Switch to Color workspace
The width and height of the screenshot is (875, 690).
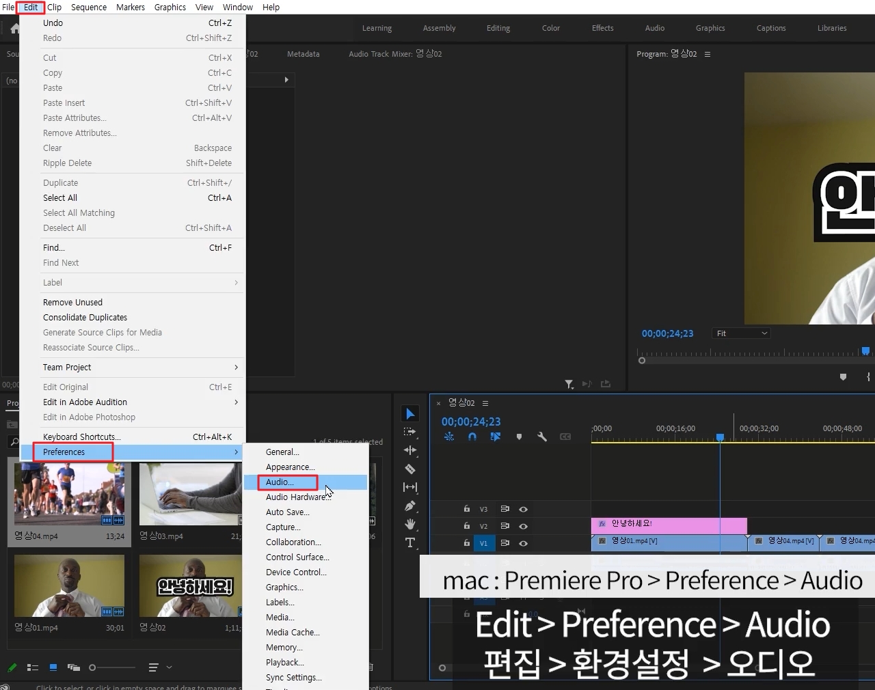tap(551, 29)
